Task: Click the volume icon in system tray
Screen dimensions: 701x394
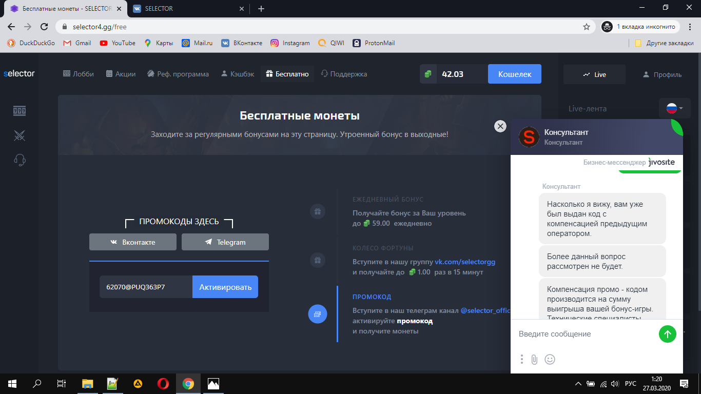Action: (x=615, y=383)
